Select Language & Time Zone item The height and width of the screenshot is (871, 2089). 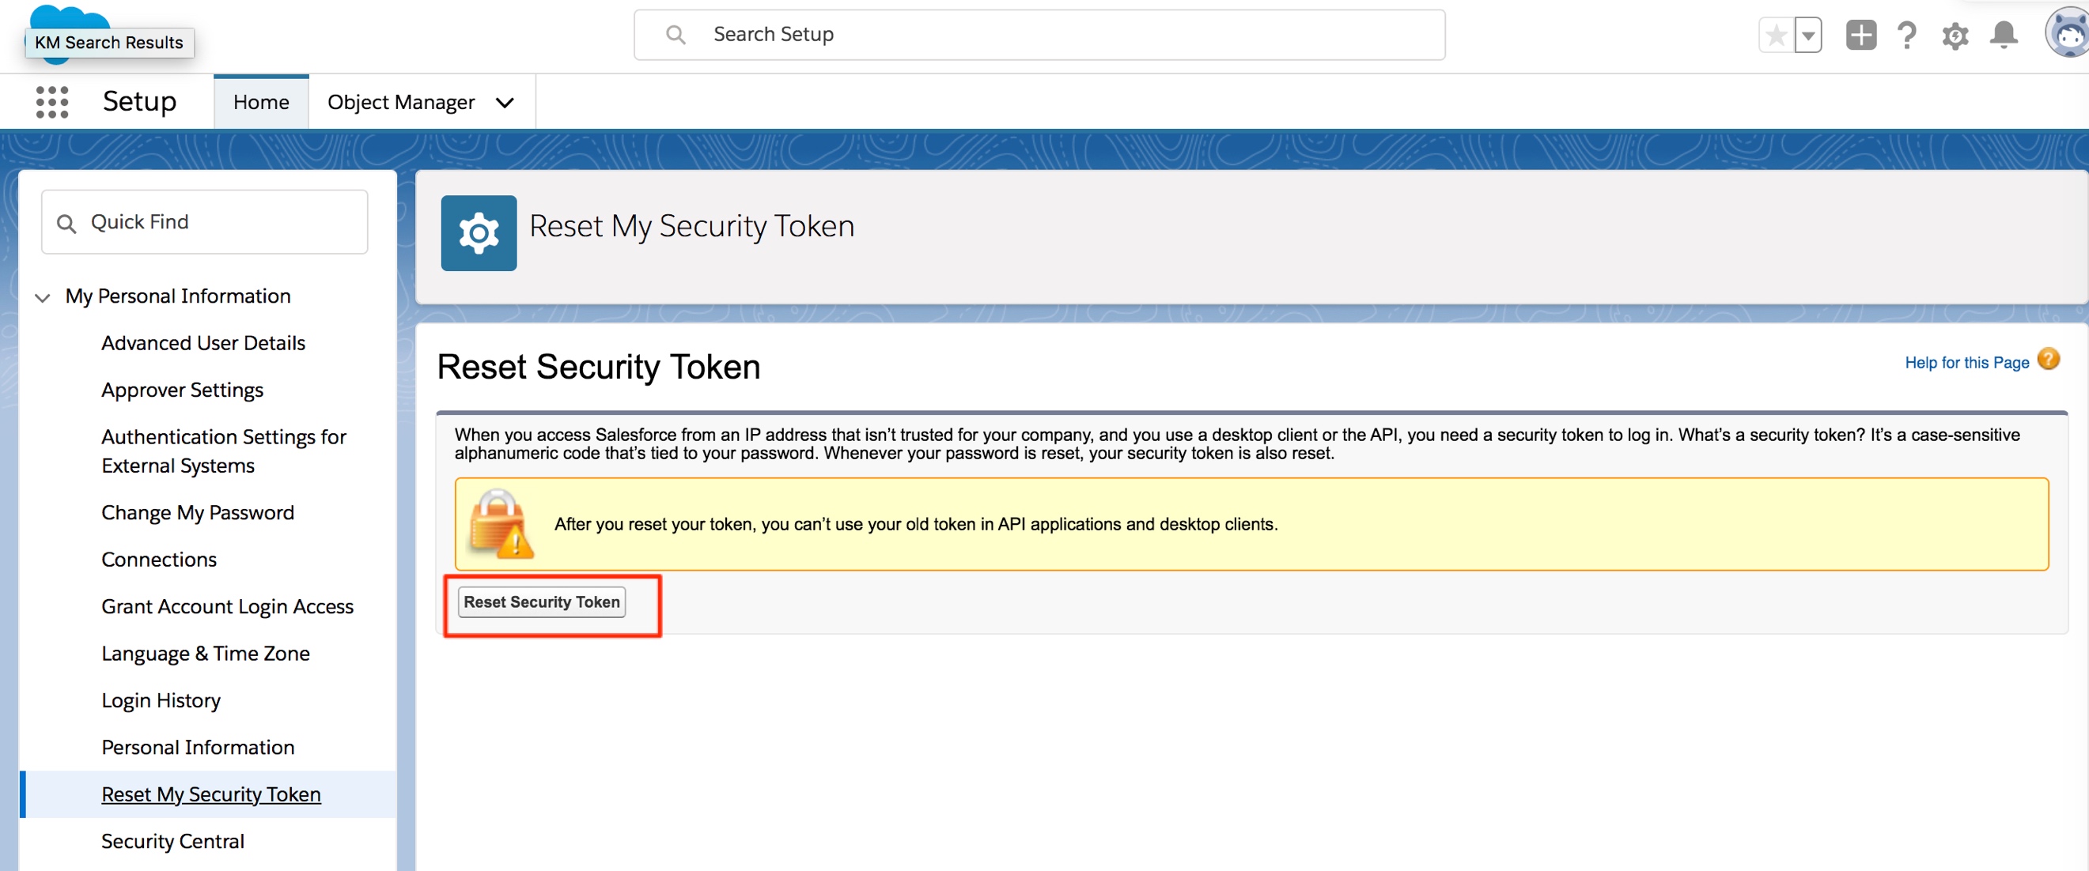[x=205, y=653]
